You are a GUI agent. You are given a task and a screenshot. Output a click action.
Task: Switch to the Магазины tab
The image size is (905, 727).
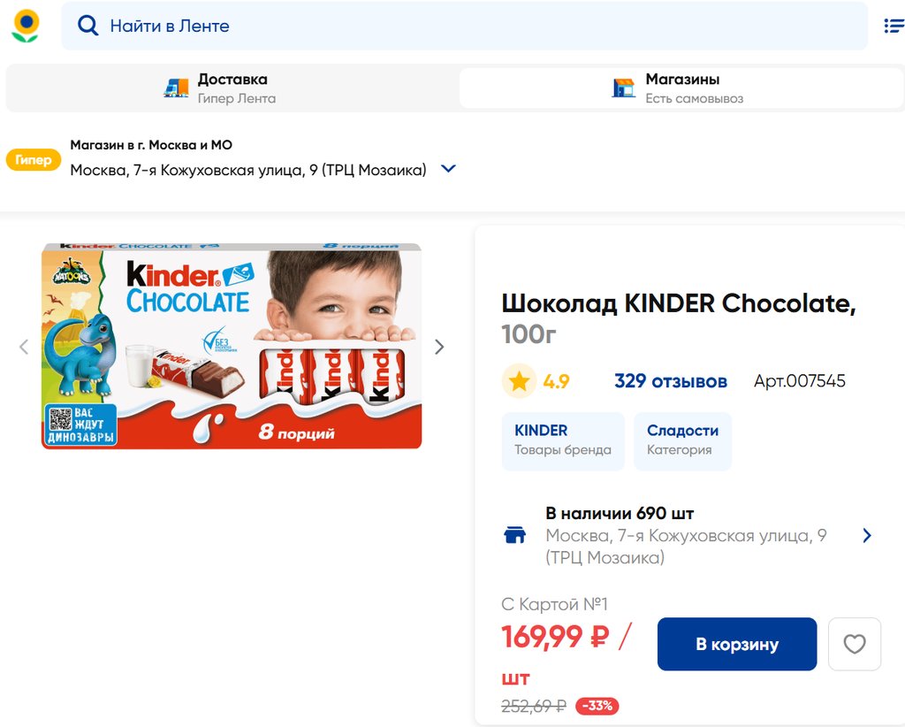[x=681, y=88]
